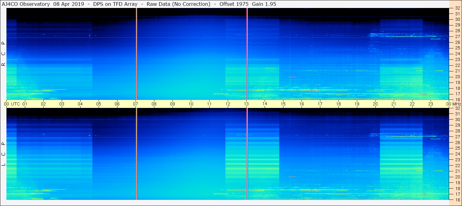462x206 pixels.
Task: Click hour "20" on the time axis
Action: click(x=375, y=104)
